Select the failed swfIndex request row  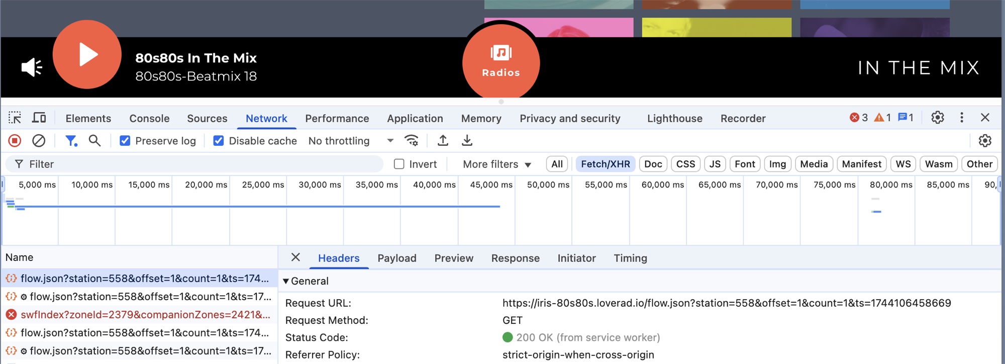coord(139,314)
